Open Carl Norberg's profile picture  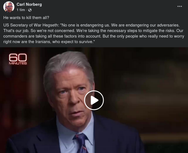9,7
